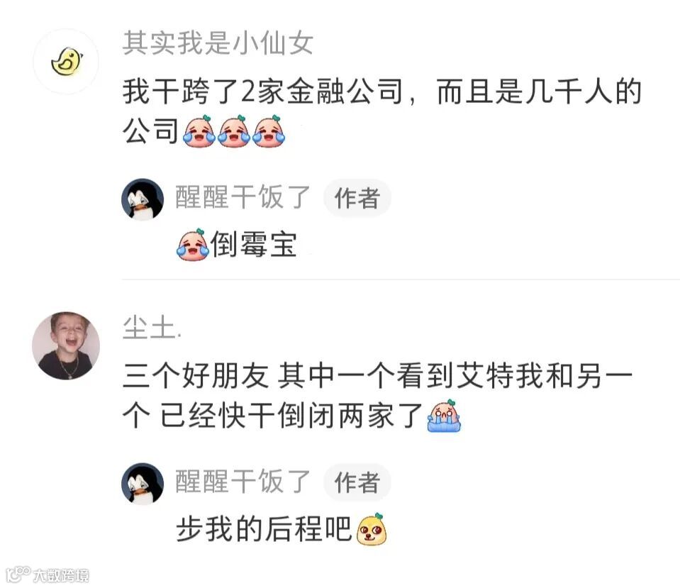Tap the yellow emoji after 步我的后程吧

click(x=372, y=529)
